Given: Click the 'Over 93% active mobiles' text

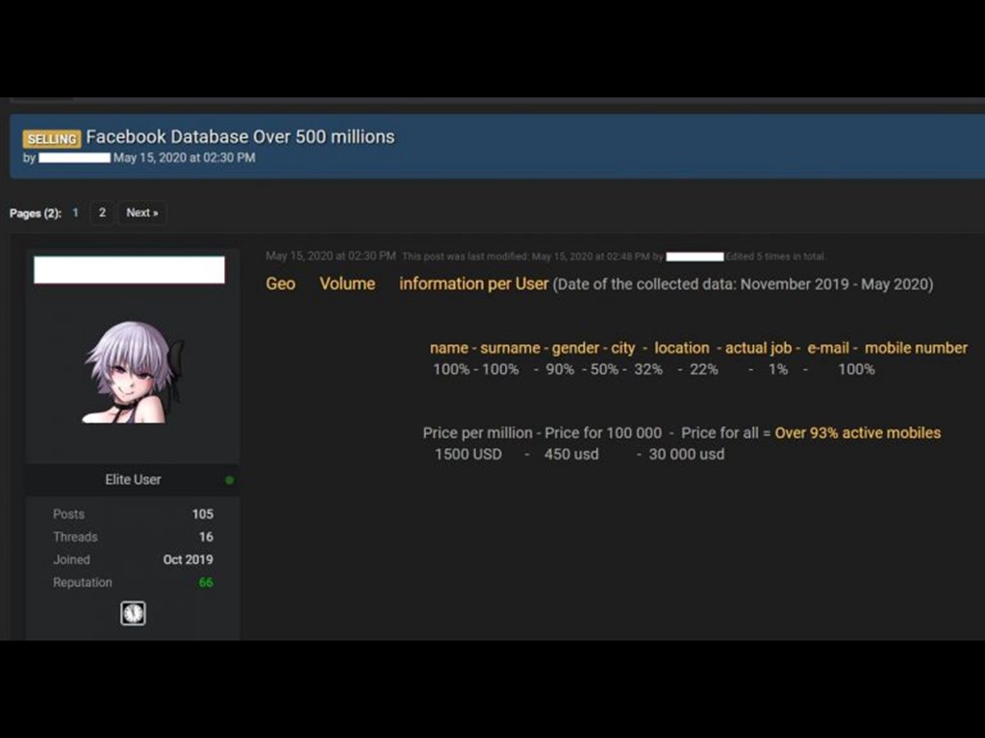Looking at the screenshot, I should [x=857, y=433].
